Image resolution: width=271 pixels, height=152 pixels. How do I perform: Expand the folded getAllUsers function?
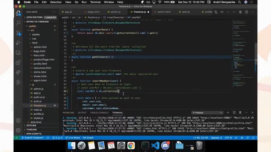point(69,57)
